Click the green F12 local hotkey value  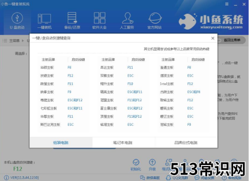pos(18,169)
